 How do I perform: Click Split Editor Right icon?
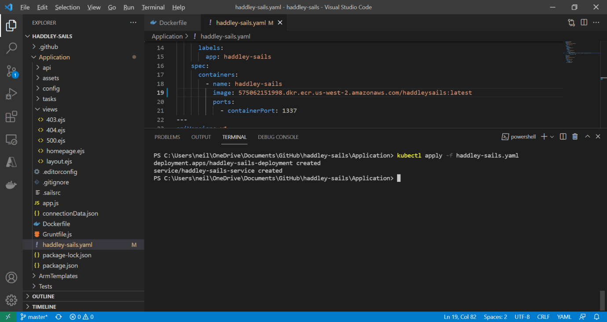[584, 22]
